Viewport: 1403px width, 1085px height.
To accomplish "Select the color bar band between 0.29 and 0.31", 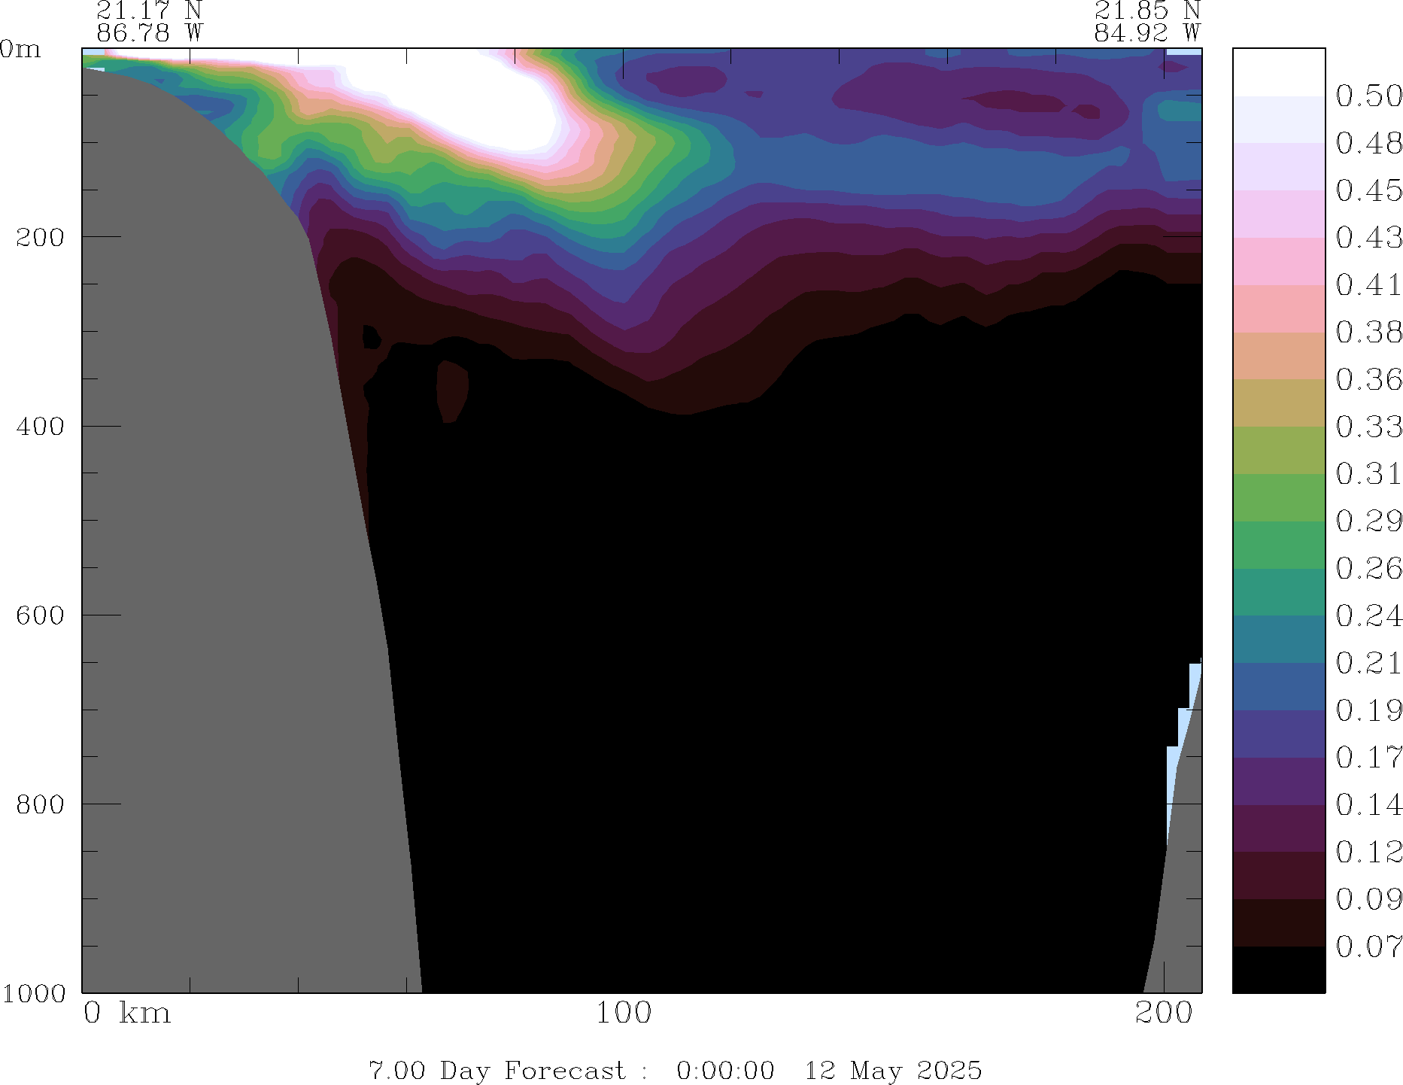I will click(x=1278, y=497).
